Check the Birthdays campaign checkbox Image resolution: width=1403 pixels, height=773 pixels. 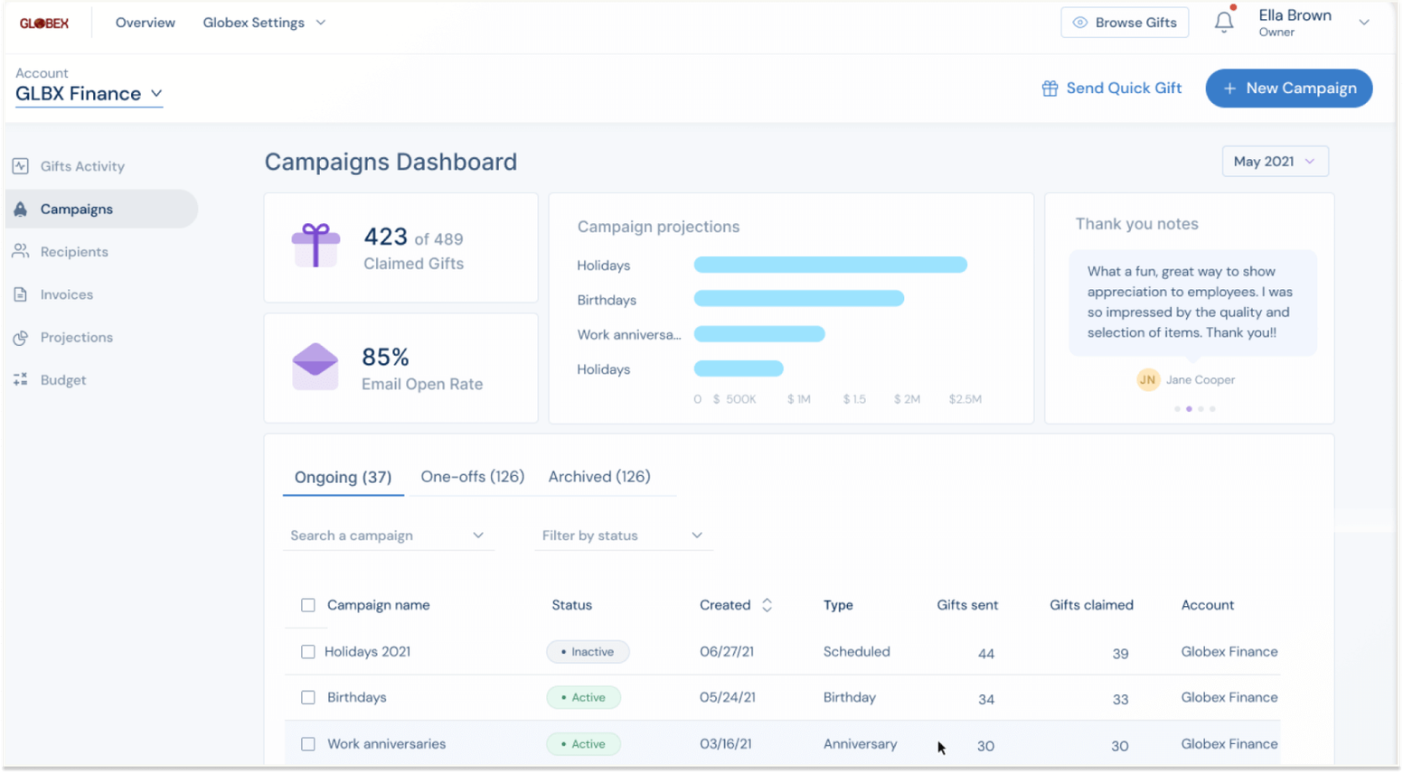coord(308,698)
